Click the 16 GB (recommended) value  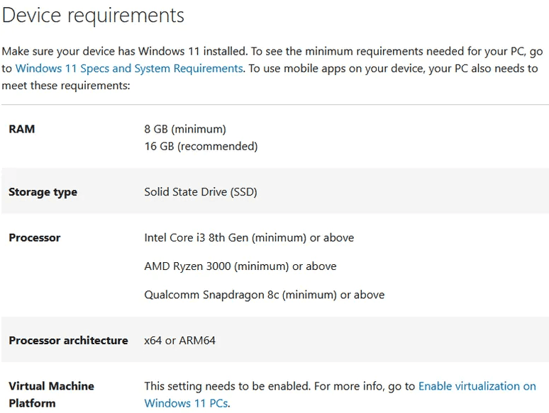click(201, 146)
